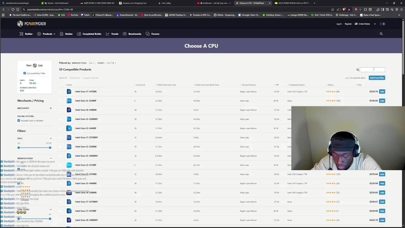Open the United States country dropdown
This screenshot has height=228, width=405.
click(365, 24)
